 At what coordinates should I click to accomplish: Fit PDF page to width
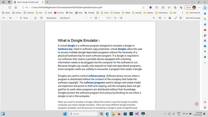(96, 18)
